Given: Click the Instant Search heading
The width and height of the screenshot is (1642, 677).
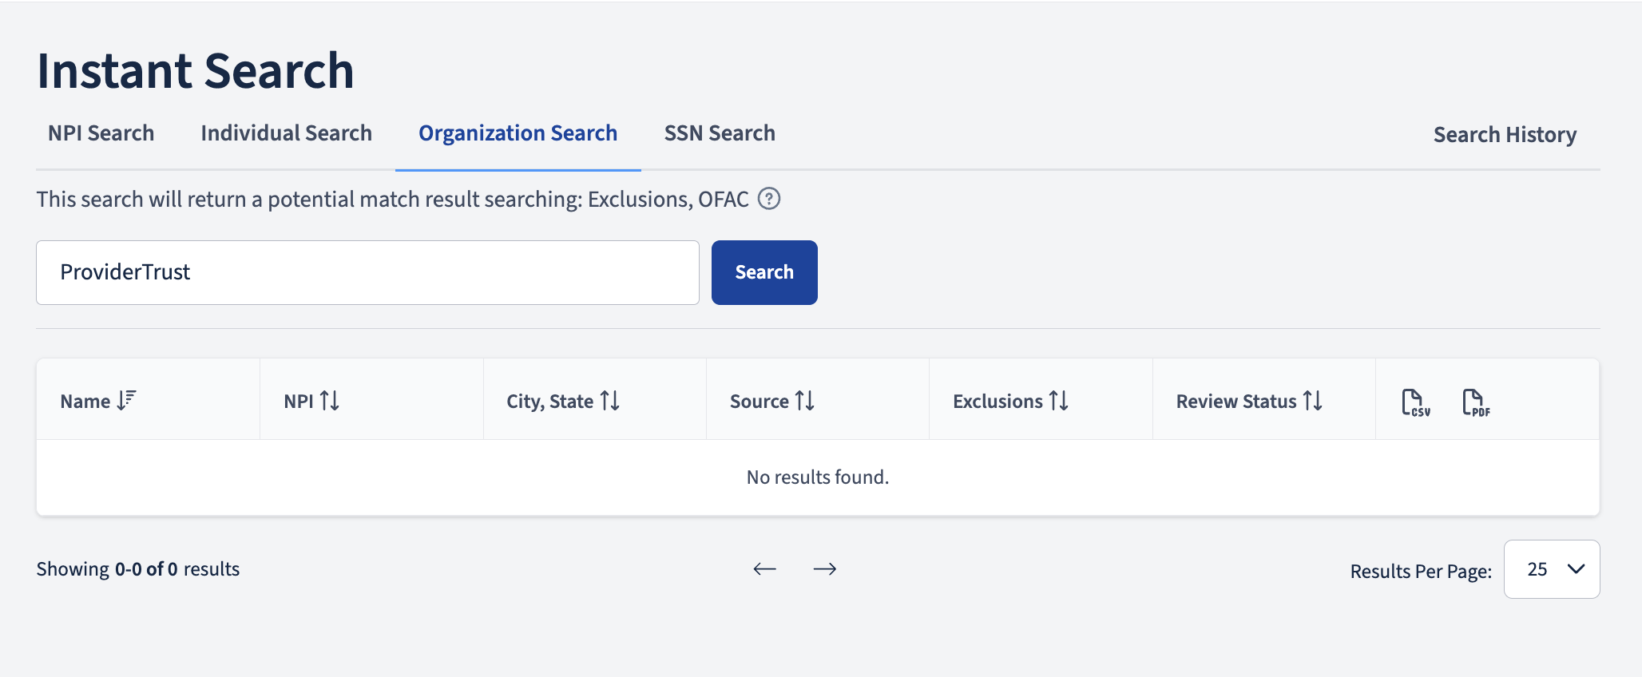Looking at the screenshot, I should coord(196,70).
